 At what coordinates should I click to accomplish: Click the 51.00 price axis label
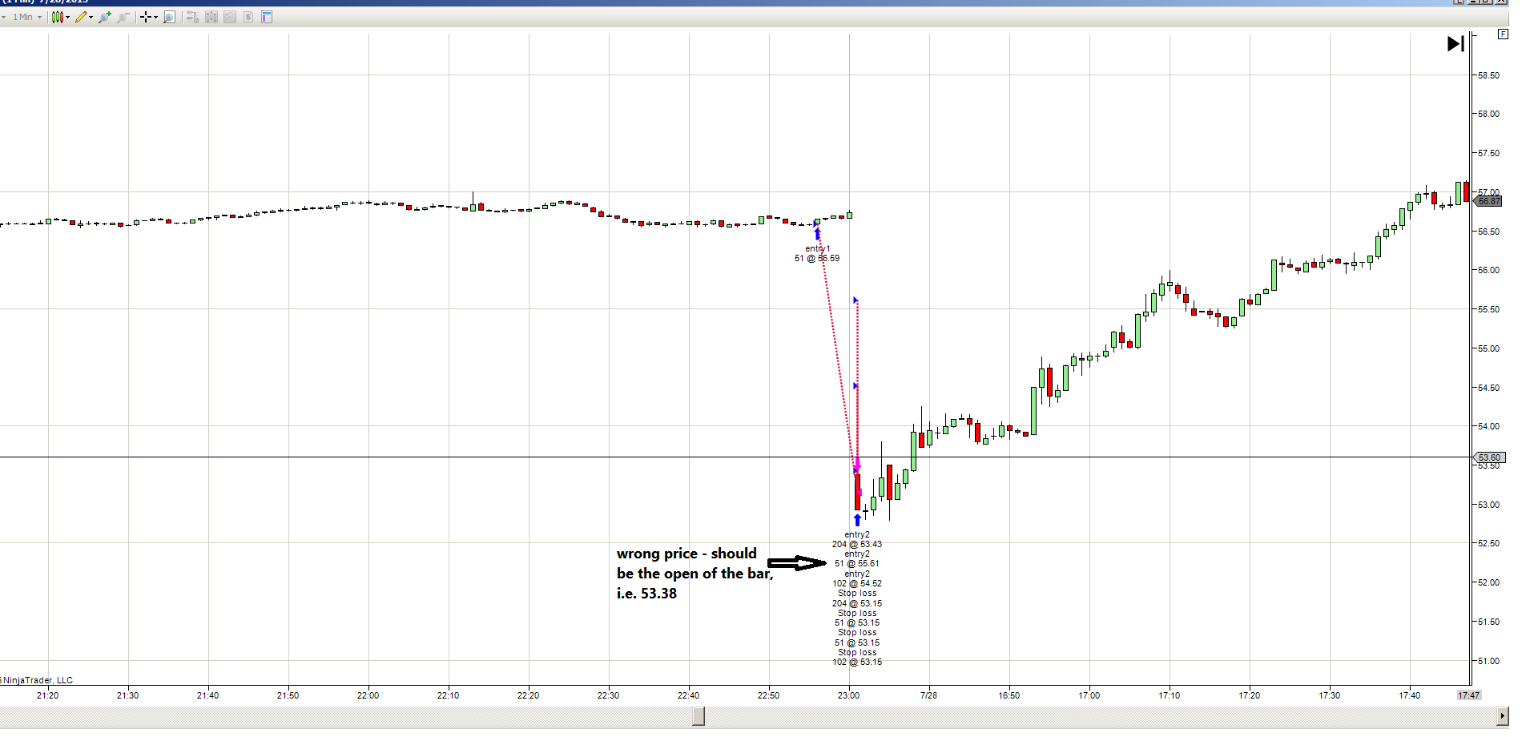(x=1488, y=662)
